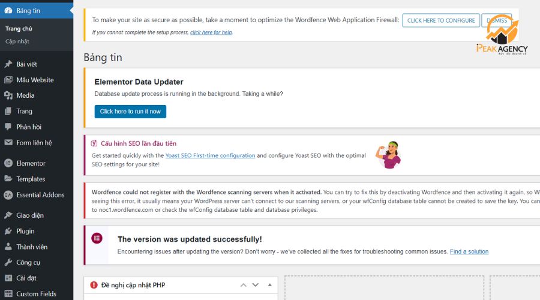Click the CLICK HERE TO CONFIGURE button
The width and height of the screenshot is (540, 300).
(441, 20)
